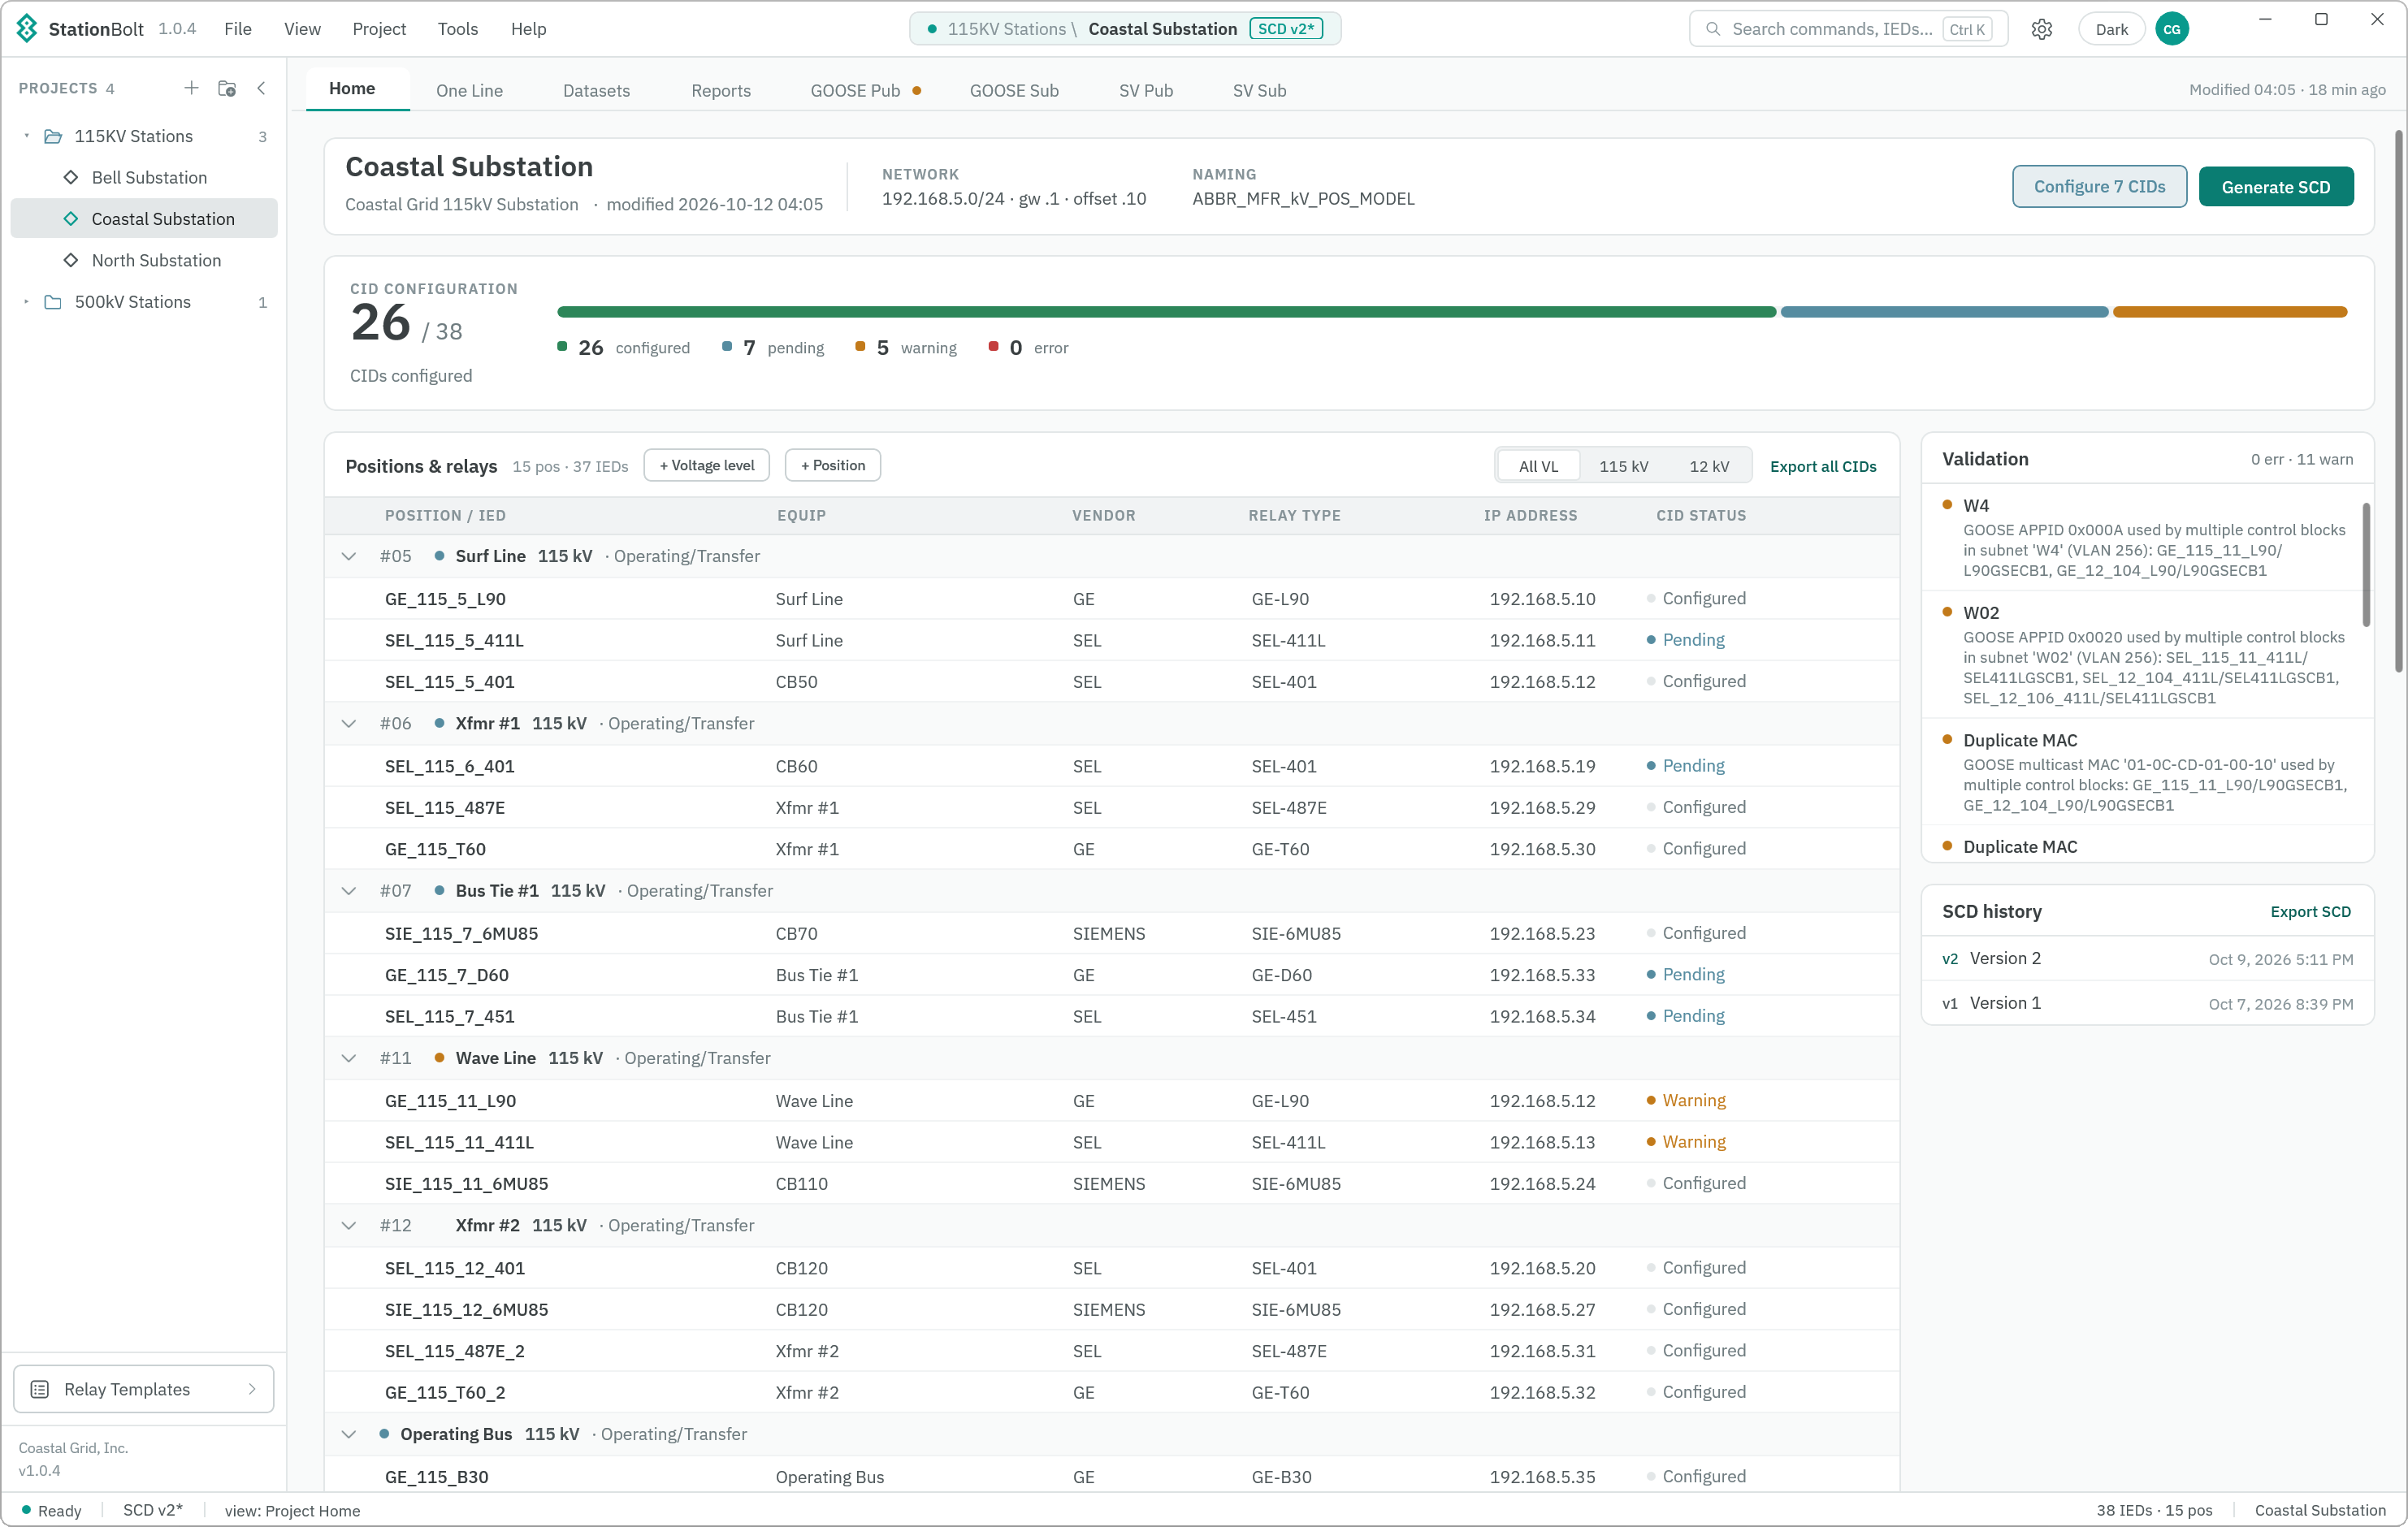Collapse the #07 Bus Tie #1 group
This screenshot has width=2408, height=1527.
pyautogui.click(x=349, y=890)
